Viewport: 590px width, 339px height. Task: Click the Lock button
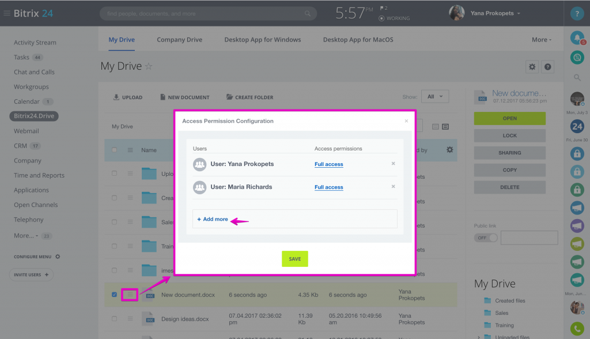click(510, 135)
